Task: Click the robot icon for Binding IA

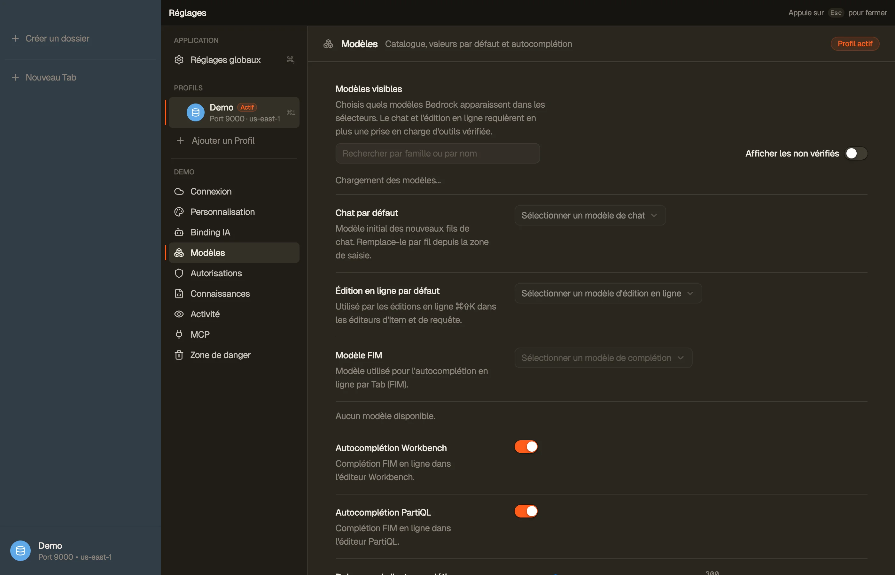Action: click(179, 232)
